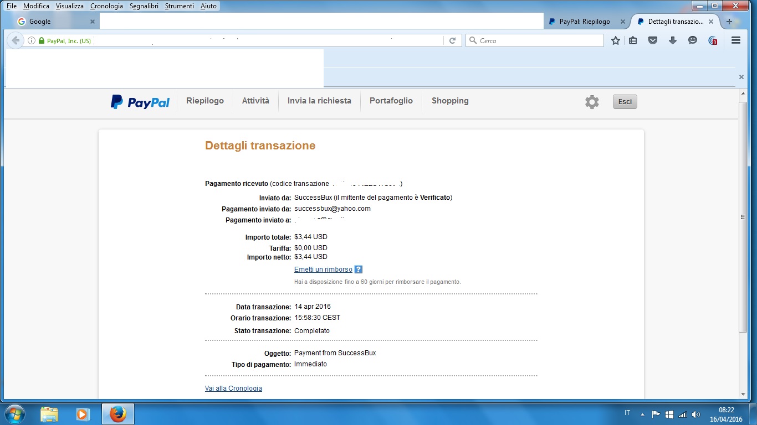Go to the Attività nav item
The image size is (757, 425).
click(255, 101)
